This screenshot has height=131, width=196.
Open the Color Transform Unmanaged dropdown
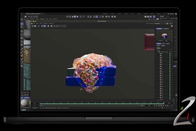click(160, 24)
